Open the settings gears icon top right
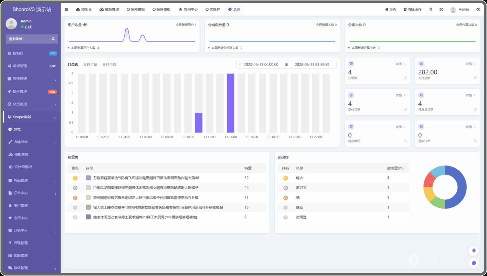The image size is (487, 276). pyautogui.click(x=478, y=9)
